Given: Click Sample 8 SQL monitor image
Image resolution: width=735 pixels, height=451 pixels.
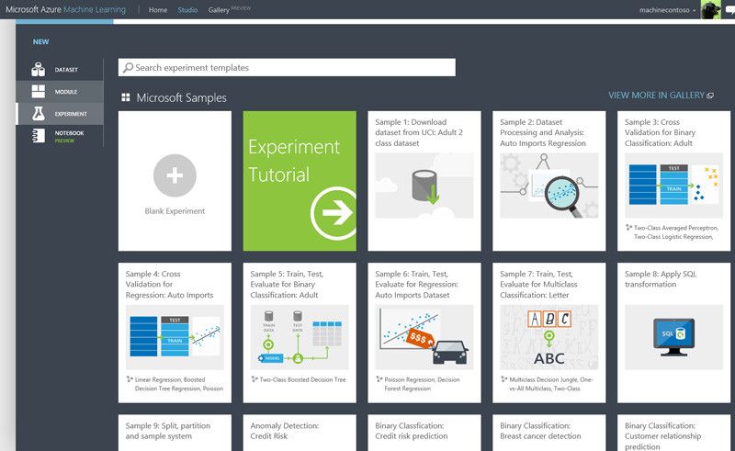Looking at the screenshot, I should click(x=673, y=337).
